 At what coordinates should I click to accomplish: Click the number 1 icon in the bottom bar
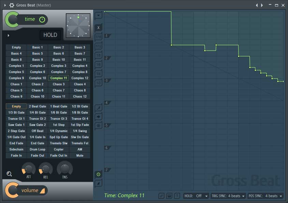point(177,196)
